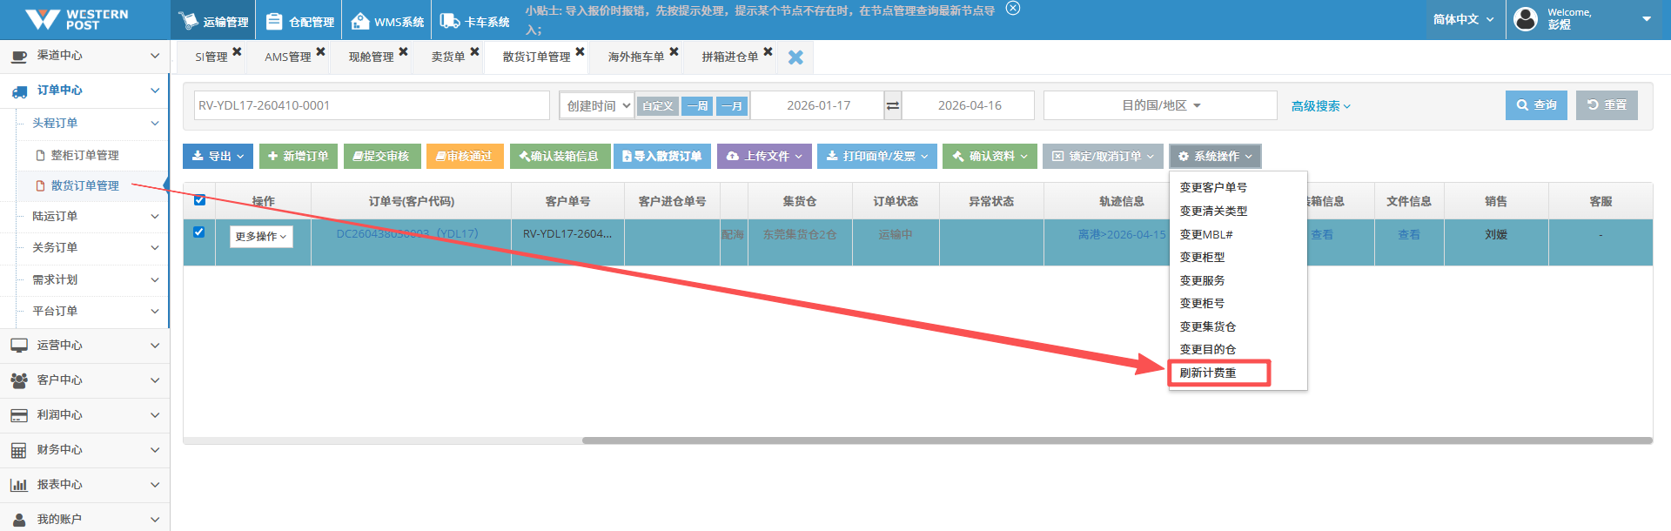This screenshot has width=1671, height=531.
Task: Uncheck the order row checkbox
Action: (199, 232)
